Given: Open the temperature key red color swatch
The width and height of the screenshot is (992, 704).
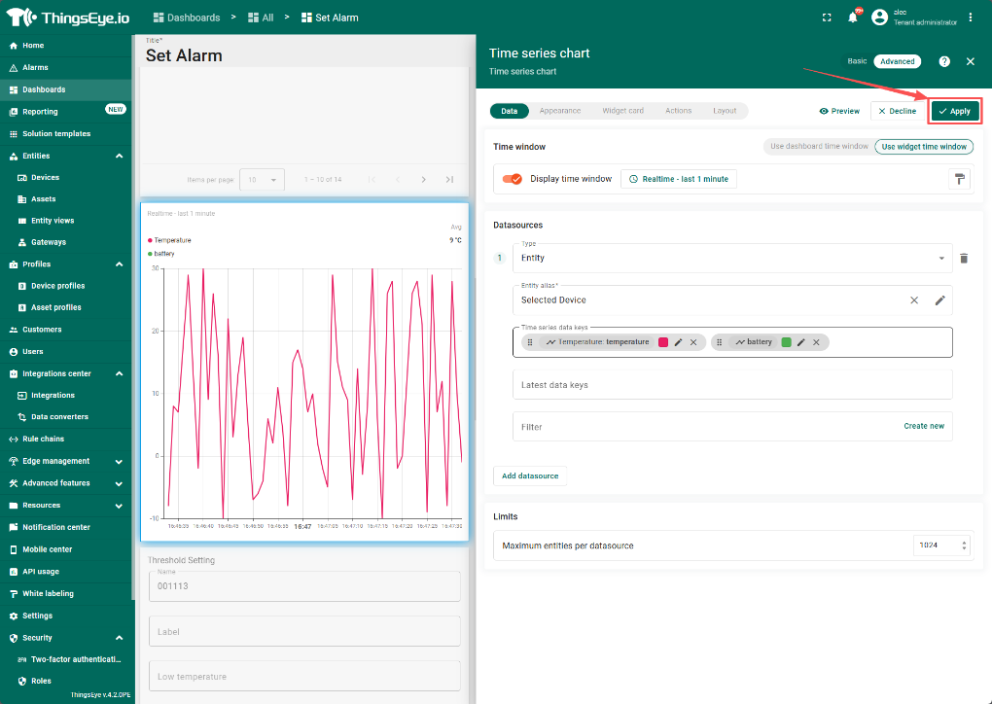Looking at the screenshot, I should point(663,342).
